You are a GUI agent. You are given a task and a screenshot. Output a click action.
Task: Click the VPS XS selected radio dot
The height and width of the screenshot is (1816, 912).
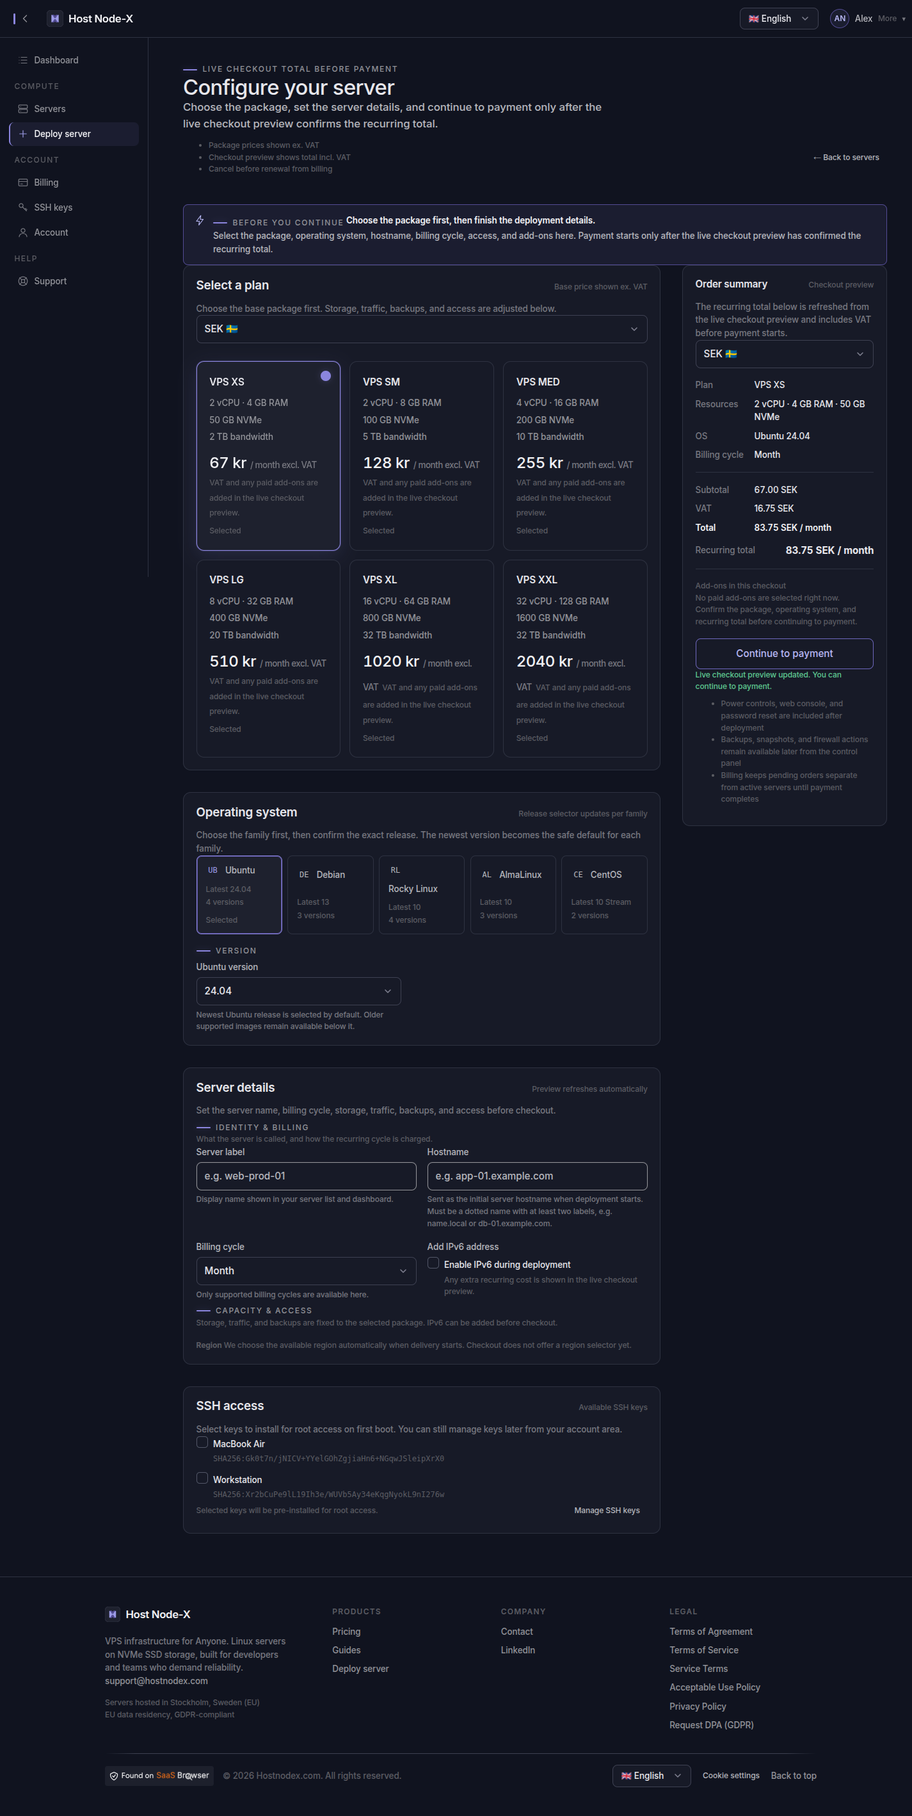coord(326,376)
